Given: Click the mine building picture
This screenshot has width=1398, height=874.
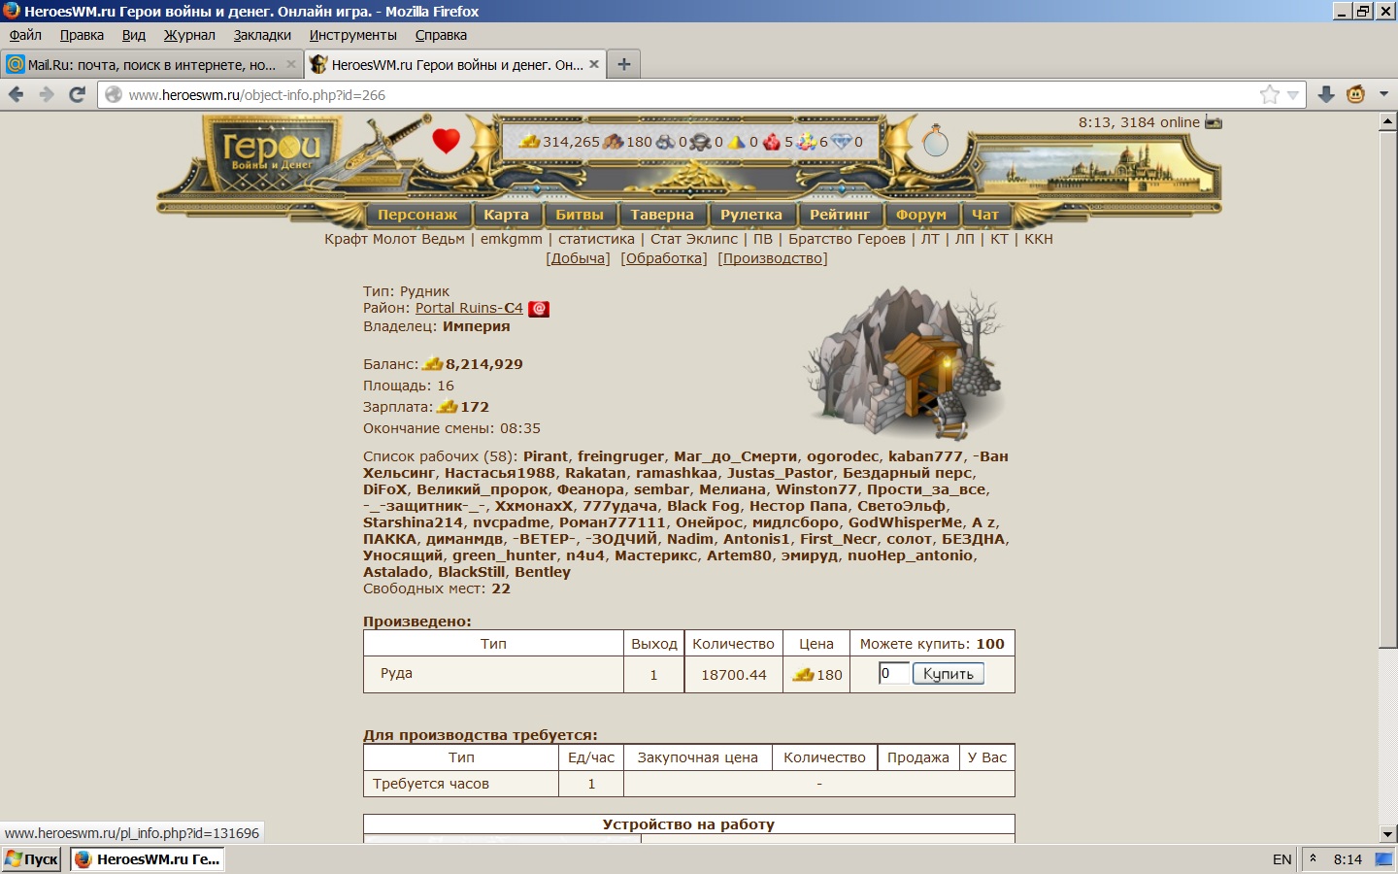Looking at the screenshot, I should point(903,362).
